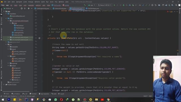Click the Git push arrow icon
The image size is (181, 102).
149,5
